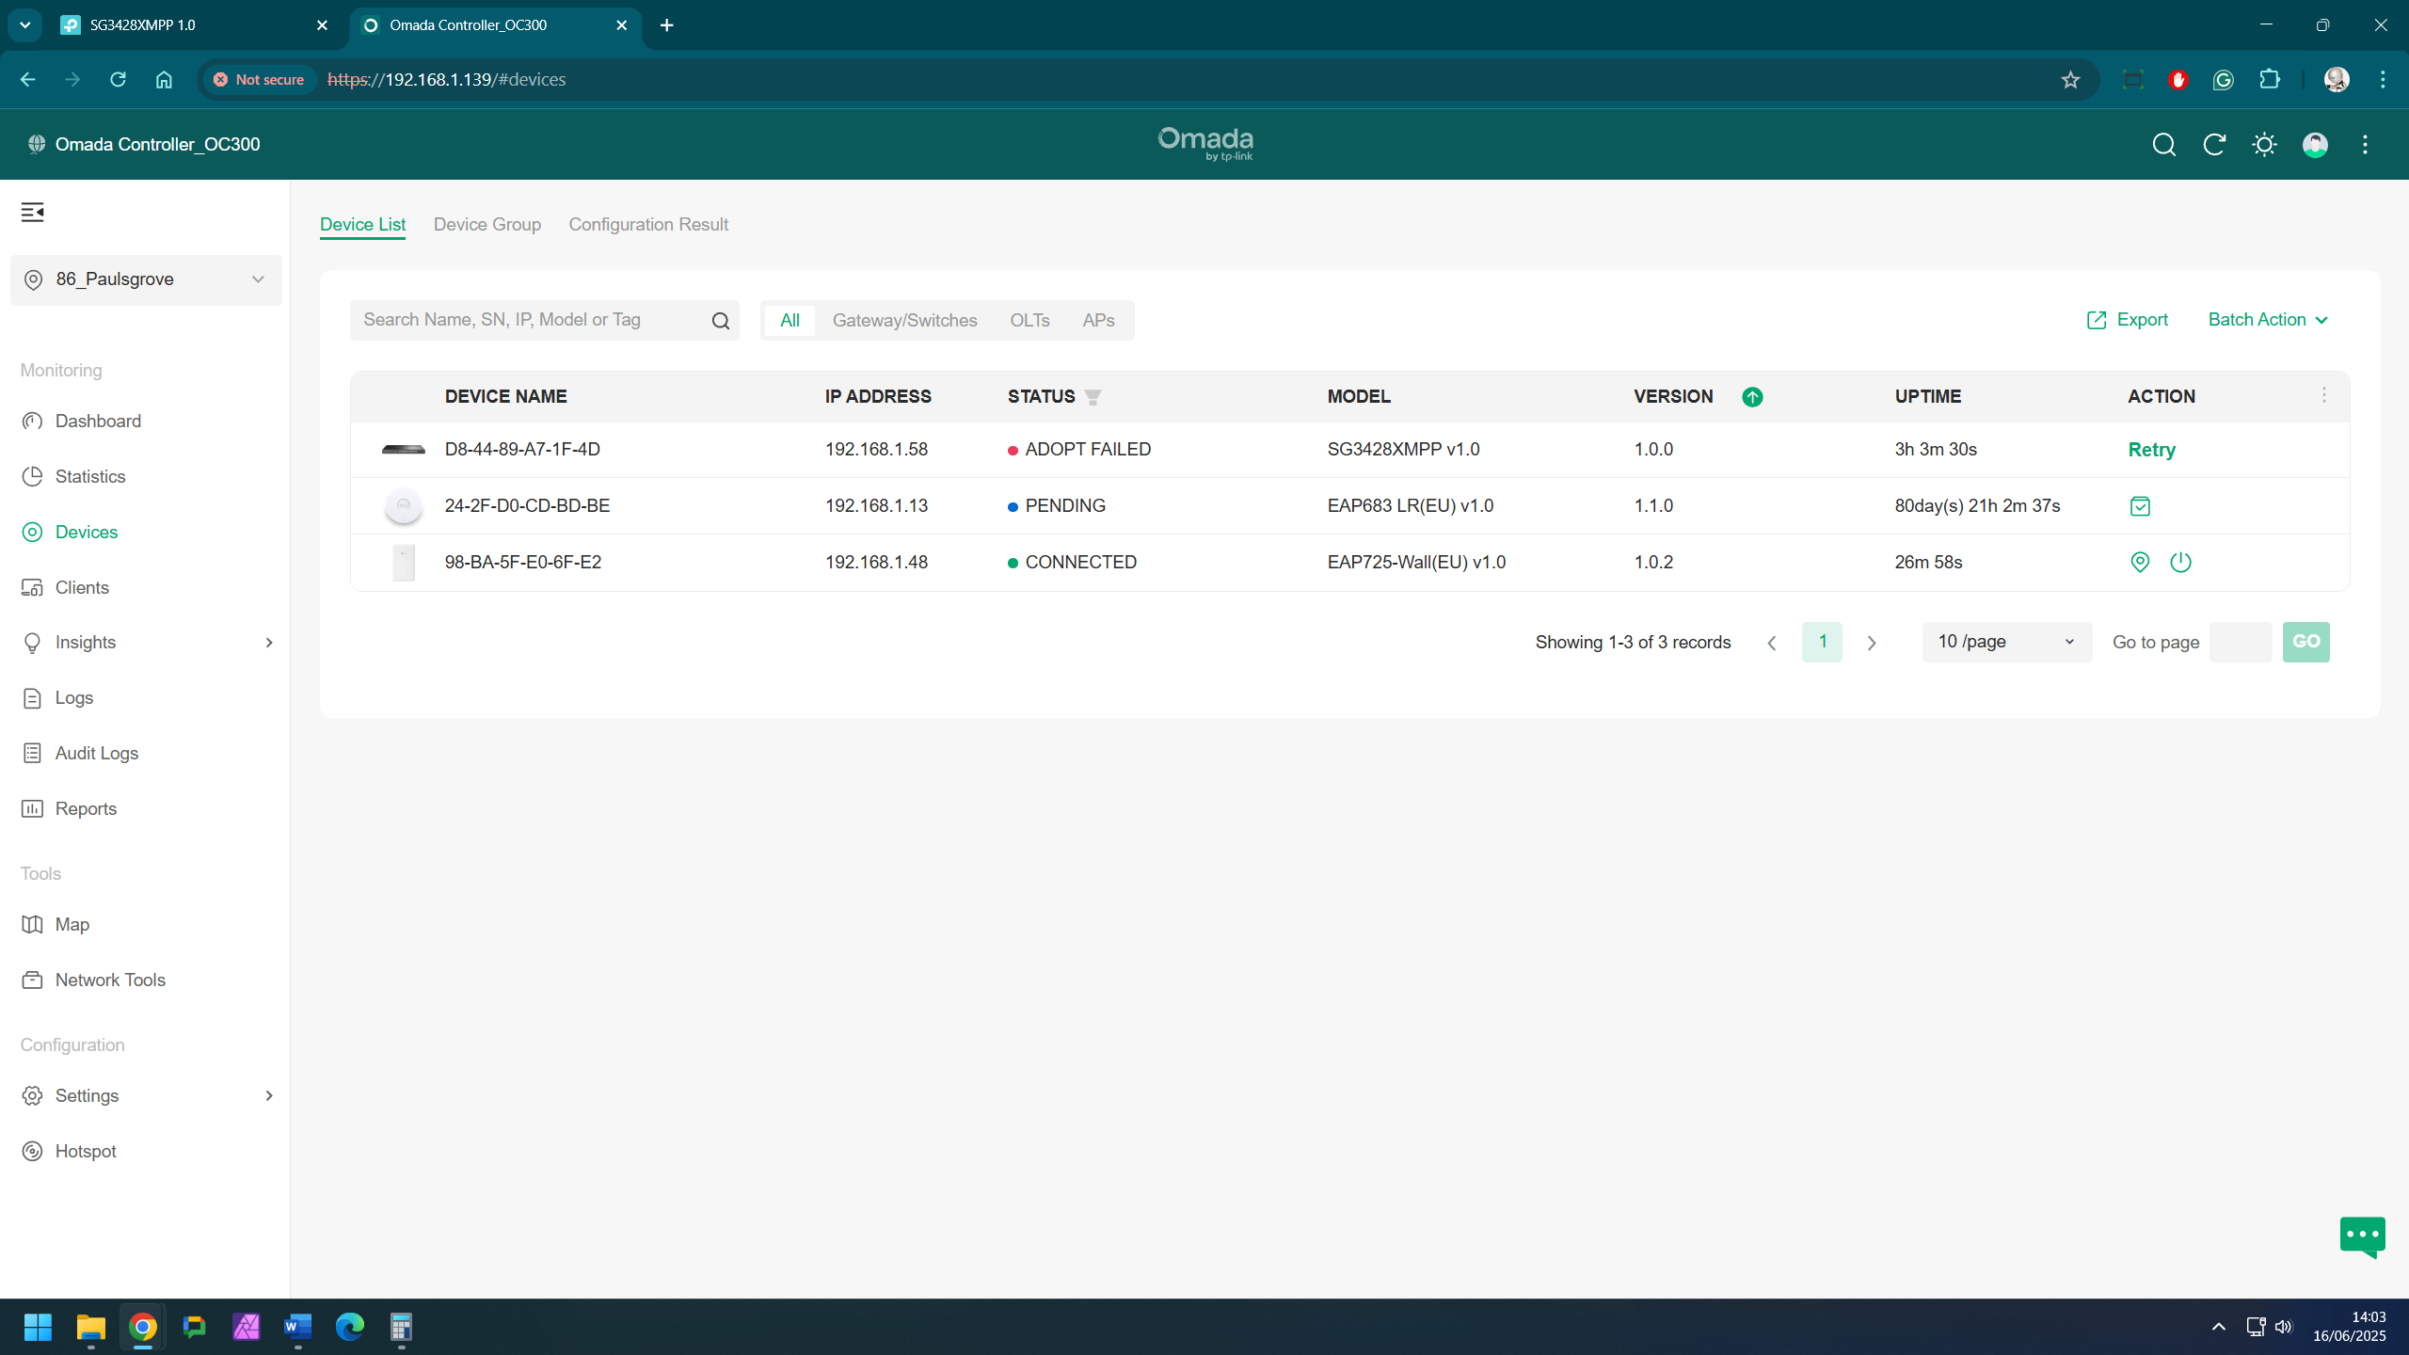Filter devices by Gateway/Switches

click(x=904, y=321)
